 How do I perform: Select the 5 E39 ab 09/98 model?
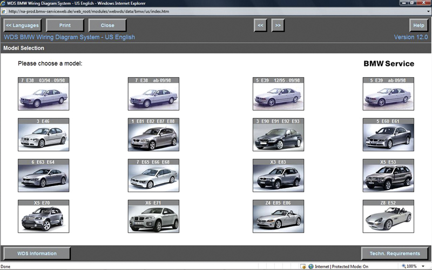point(388,93)
